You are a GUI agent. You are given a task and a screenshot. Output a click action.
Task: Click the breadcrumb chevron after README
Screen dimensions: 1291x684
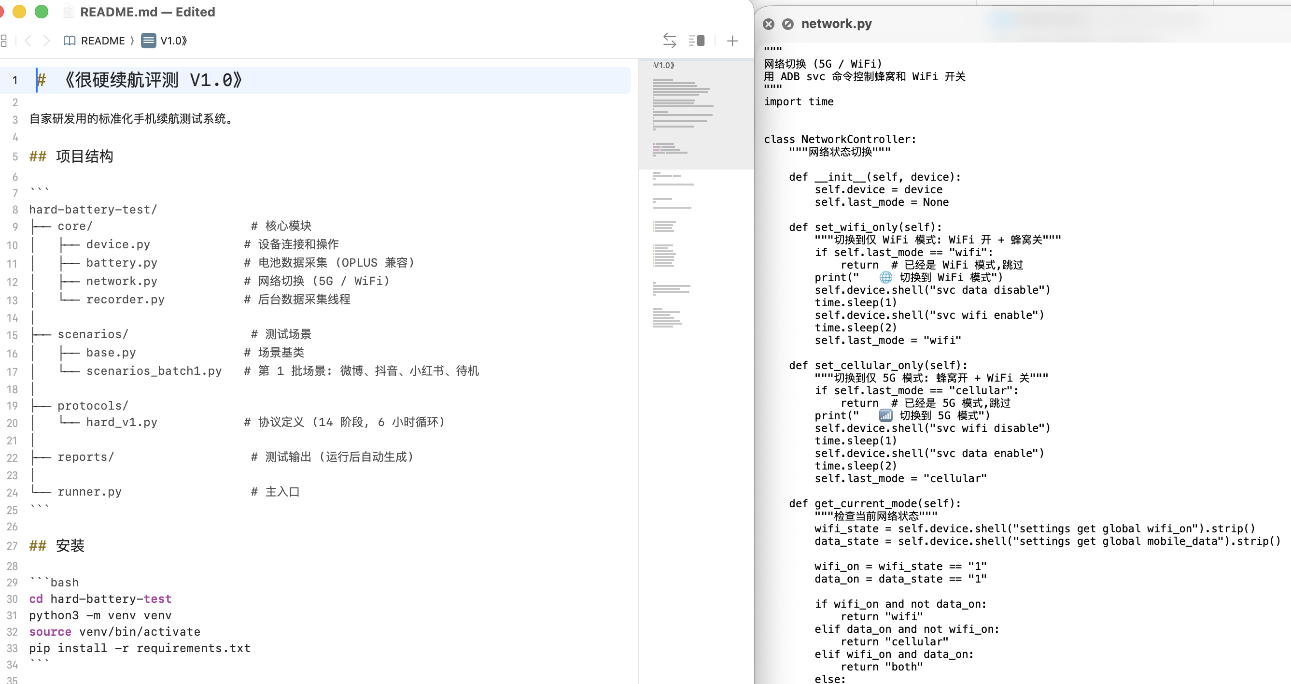[132, 41]
